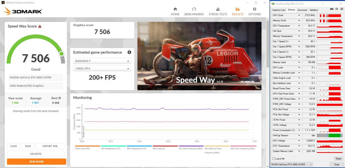The height and width of the screenshot is (168, 345).
Task: Click the info icon next to Best score
Action: pyautogui.click(x=60, y=98)
